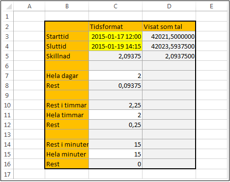Select column A header

pyautogui.click(x=29, y=6)
